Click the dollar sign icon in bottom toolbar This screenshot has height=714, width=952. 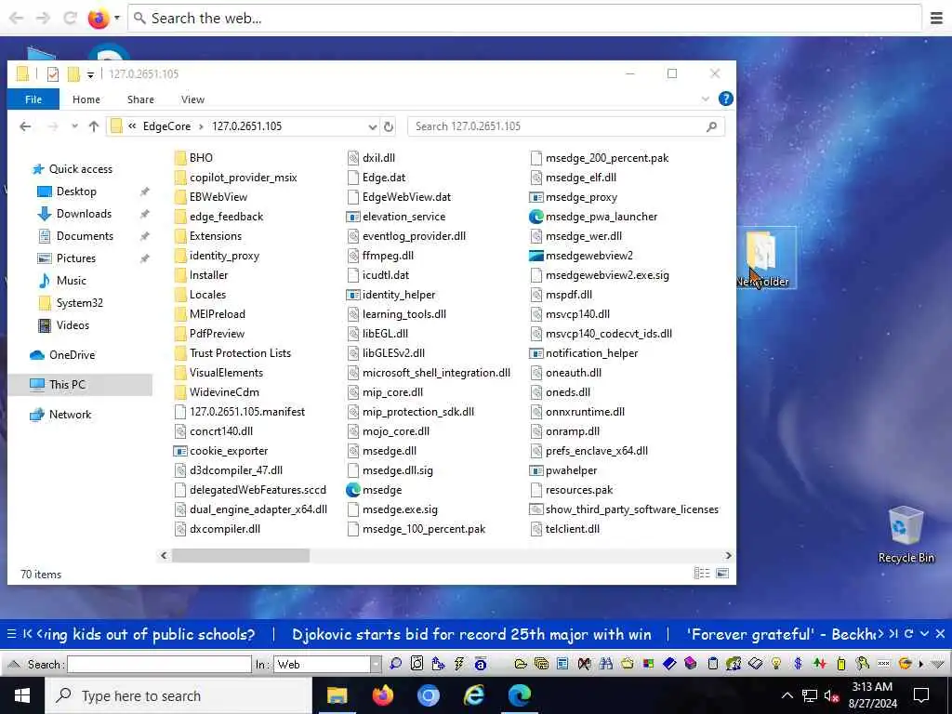point(798,664)
